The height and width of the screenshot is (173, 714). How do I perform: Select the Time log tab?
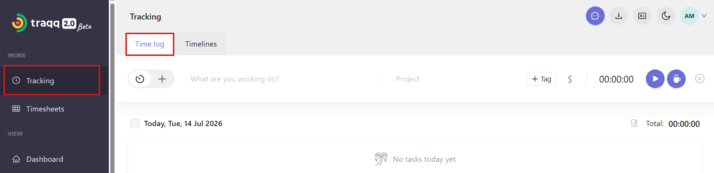click(150, 44)
